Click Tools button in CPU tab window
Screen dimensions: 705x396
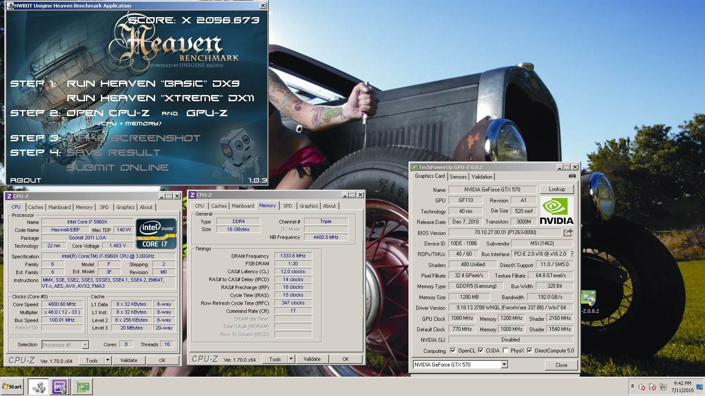[92, 360]
